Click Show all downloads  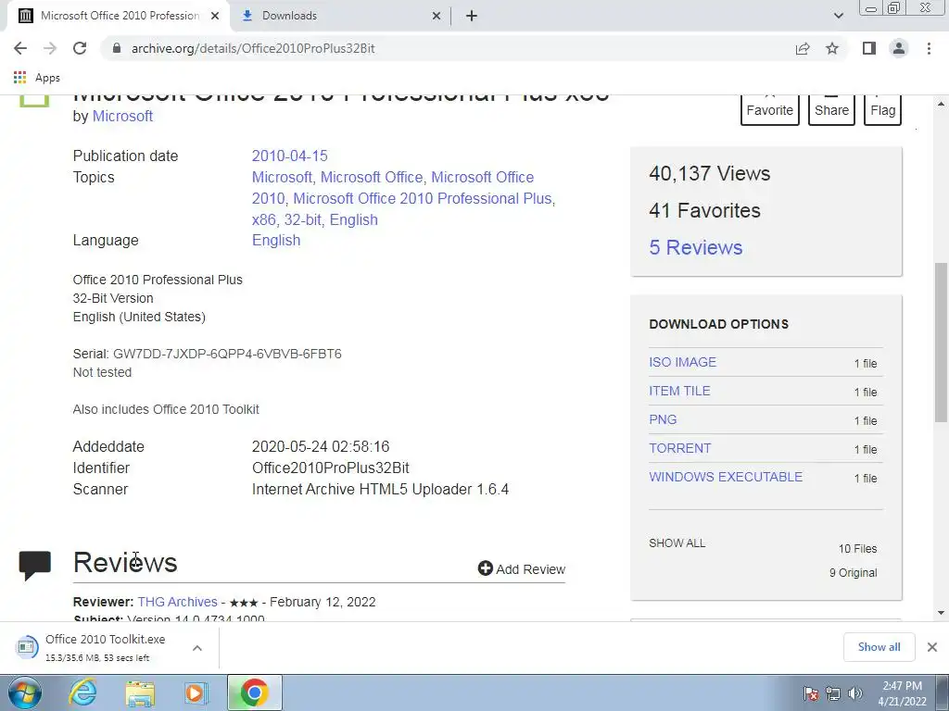tap(879, 647)
